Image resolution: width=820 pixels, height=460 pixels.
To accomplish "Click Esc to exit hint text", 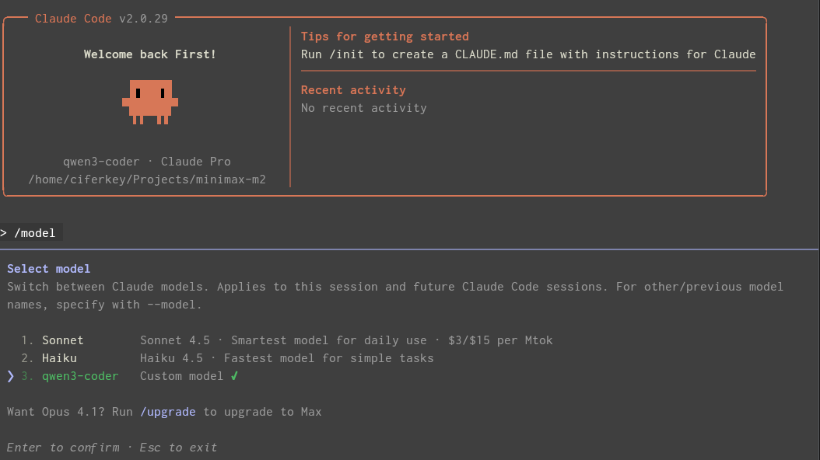I will click(178, 447).
